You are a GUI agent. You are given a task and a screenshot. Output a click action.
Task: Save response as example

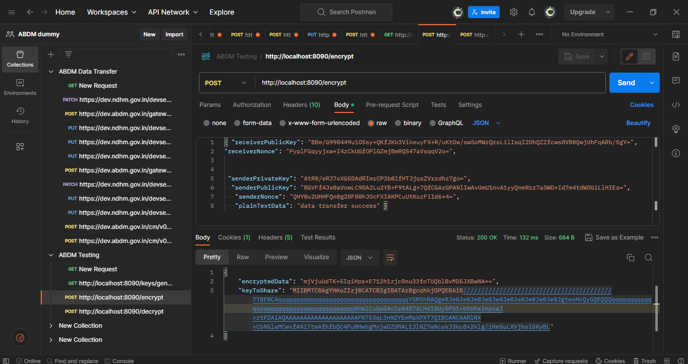[x=614, y=237]
